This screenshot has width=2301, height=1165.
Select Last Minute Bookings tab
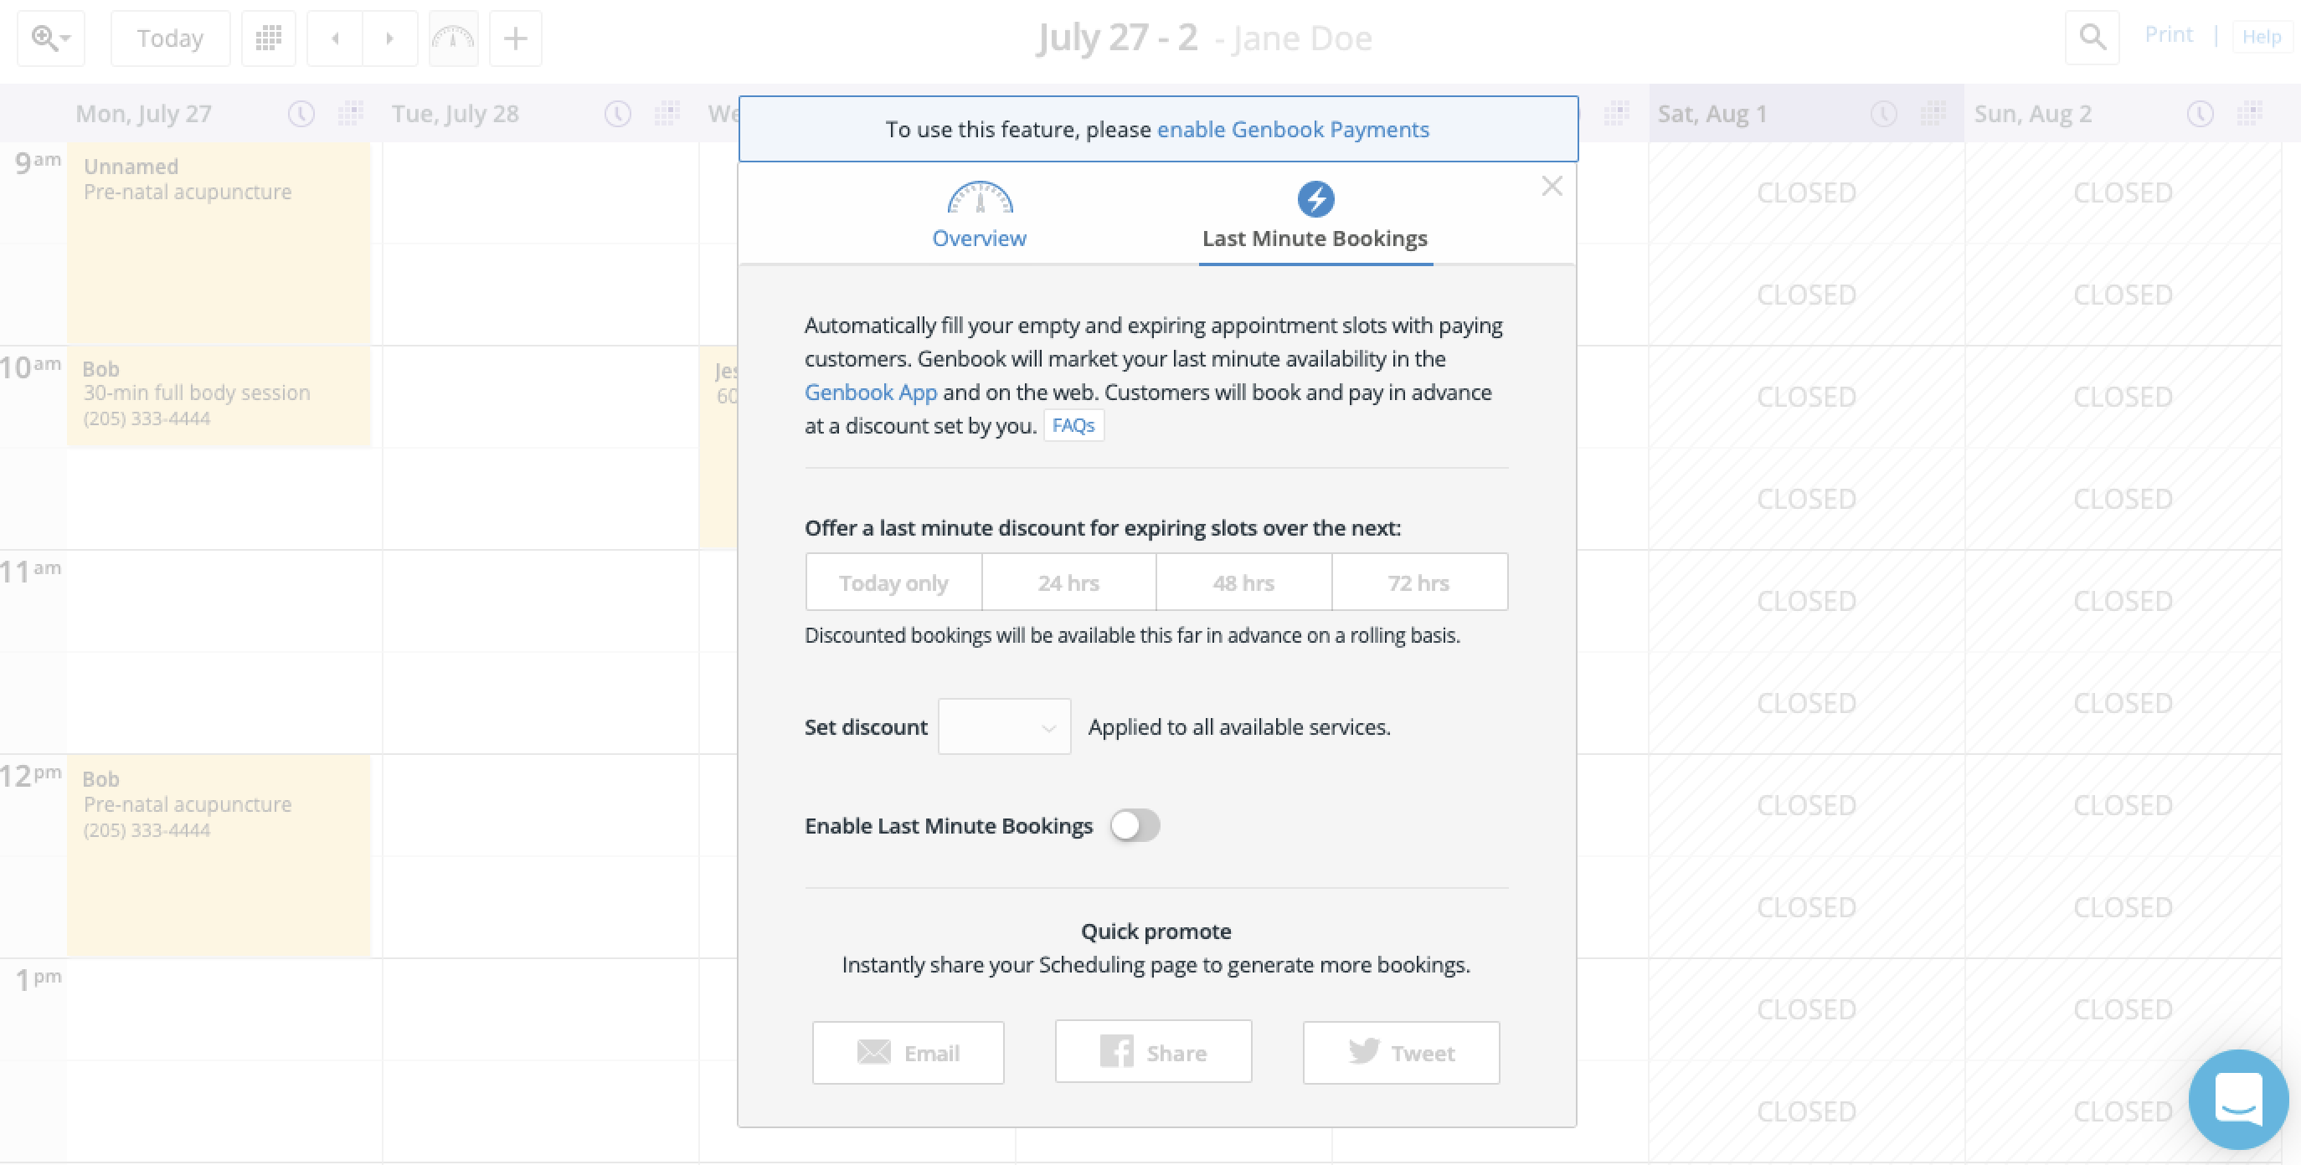[x=1315, y=215]
